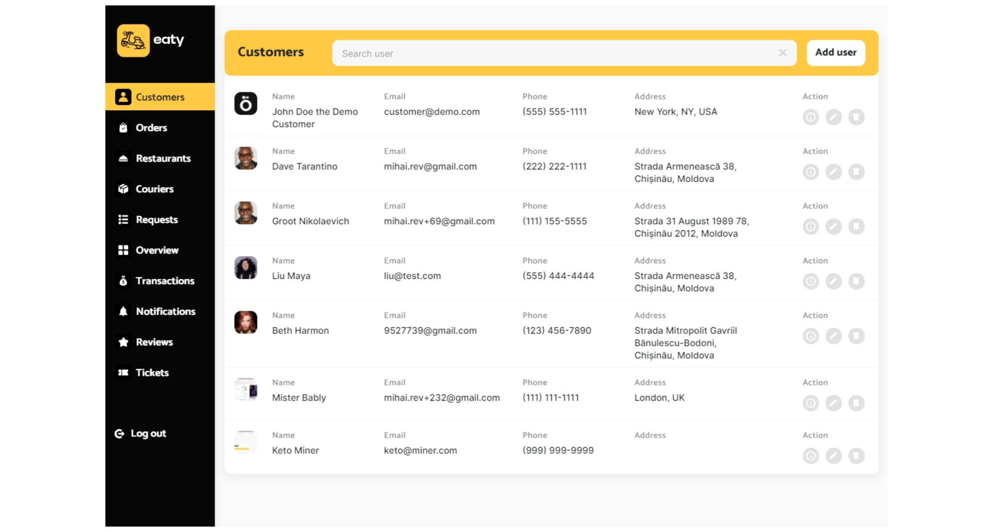The width and height of the screenshot is (994, 532).
Task: Open the Couriers page
Action: coord(154,189)
